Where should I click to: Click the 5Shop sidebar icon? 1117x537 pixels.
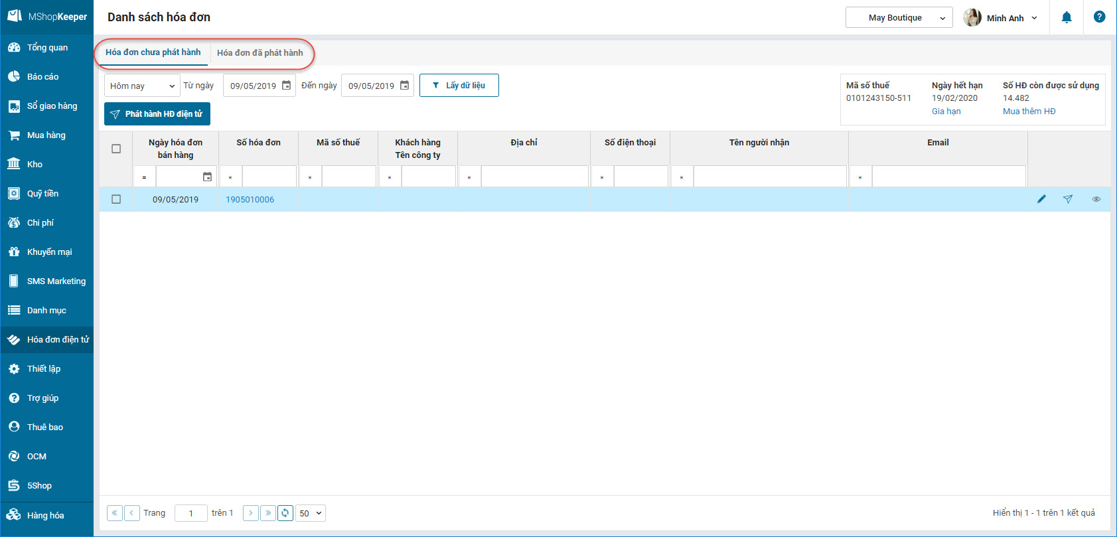coord(14,486)
